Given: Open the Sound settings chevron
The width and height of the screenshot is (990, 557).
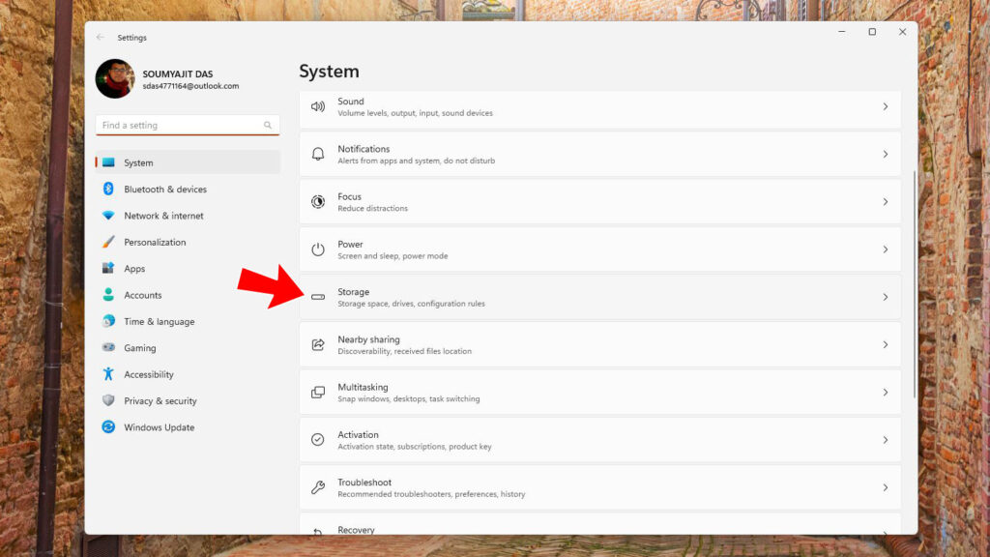Looking at the screenshot, I should [x=886, y=106].
